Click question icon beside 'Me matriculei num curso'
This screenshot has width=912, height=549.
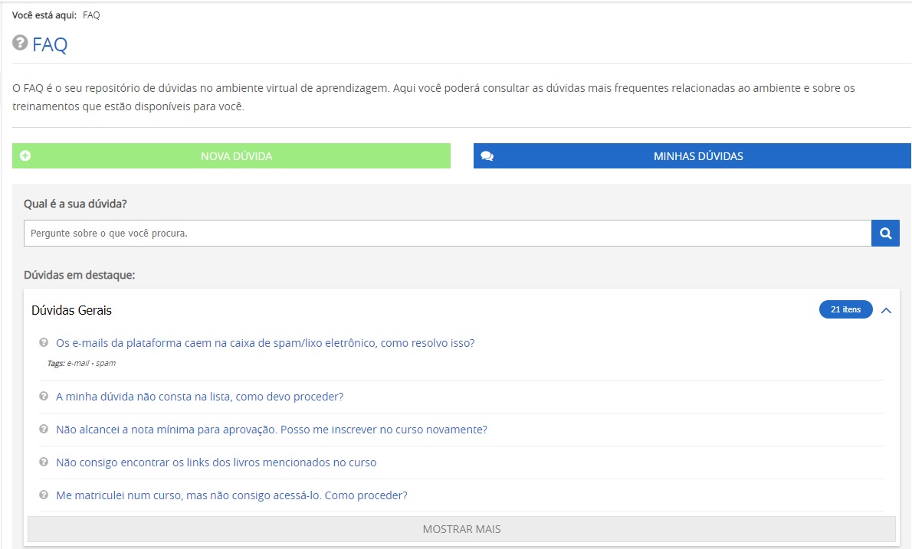tap(44, 495)
